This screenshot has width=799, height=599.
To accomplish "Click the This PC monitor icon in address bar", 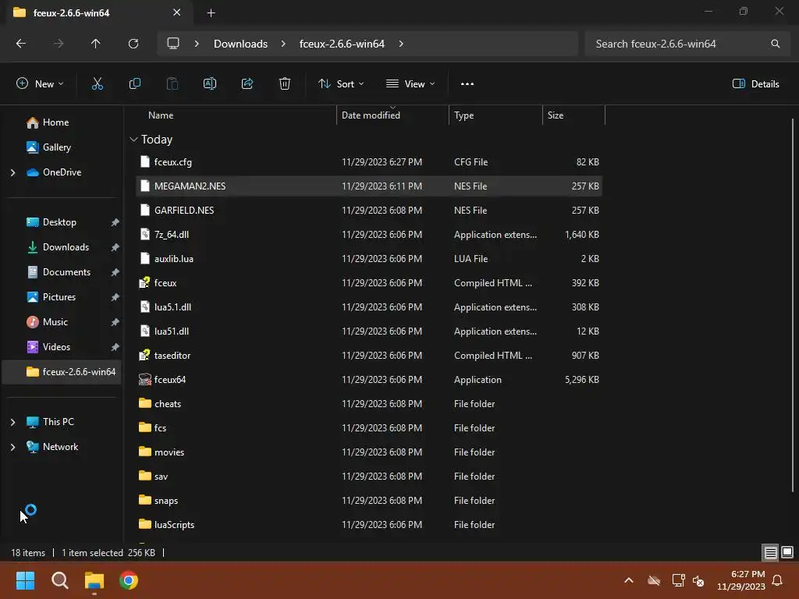I will 173,44.
